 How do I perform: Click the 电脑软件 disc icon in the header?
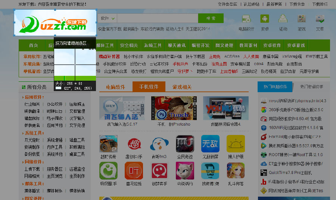(246, 19)
